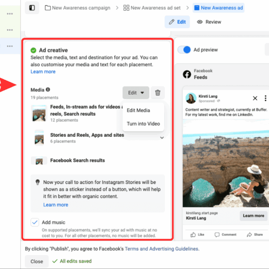Delete media with the trash icon
The height and width of the screenshot is (269, 269).
(157, 93)
